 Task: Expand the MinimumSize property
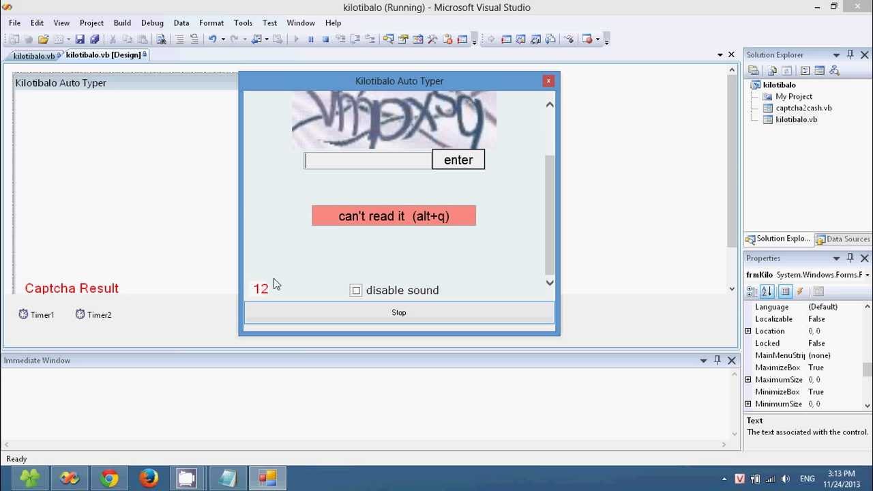pos(748,404)
